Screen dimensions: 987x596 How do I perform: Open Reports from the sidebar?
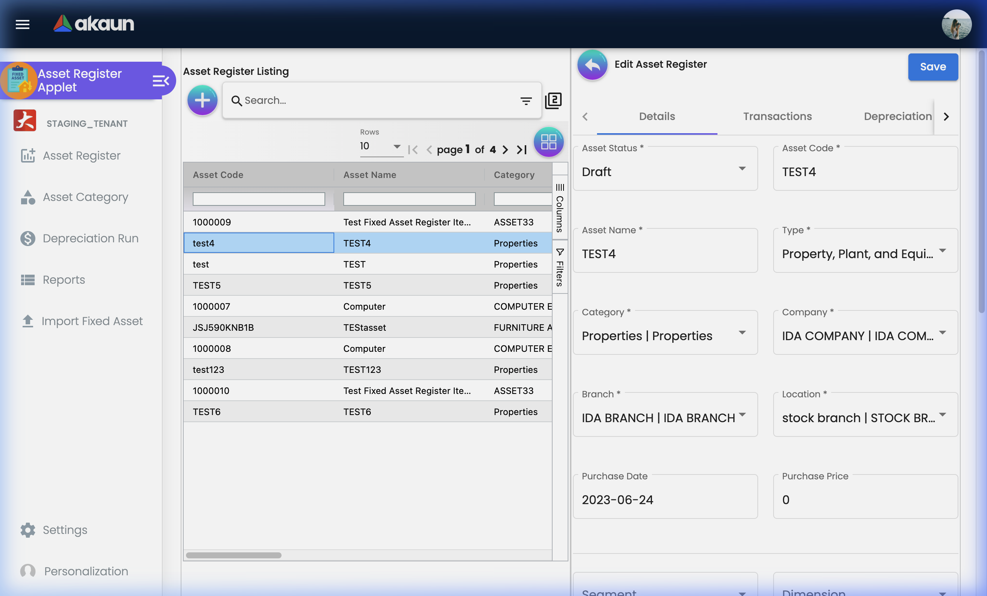(x=64, y=280)
